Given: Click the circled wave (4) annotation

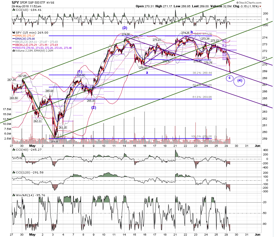Looking at the screenshot, I should (x=239, y=81).
